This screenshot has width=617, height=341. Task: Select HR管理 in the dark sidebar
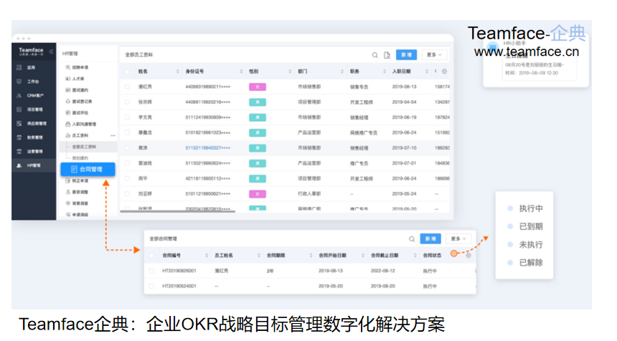[34, 165]
